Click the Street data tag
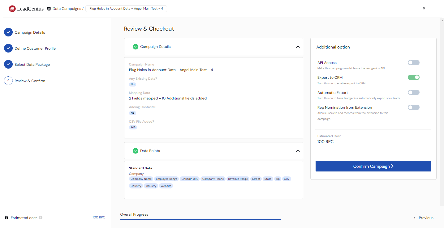This screenshot has width=444, height=228. click(x=256, y=179)
